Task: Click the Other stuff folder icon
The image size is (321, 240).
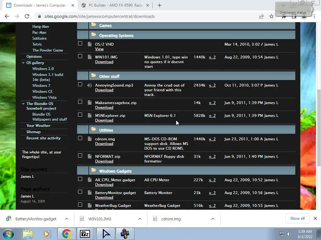Action: 94,76
